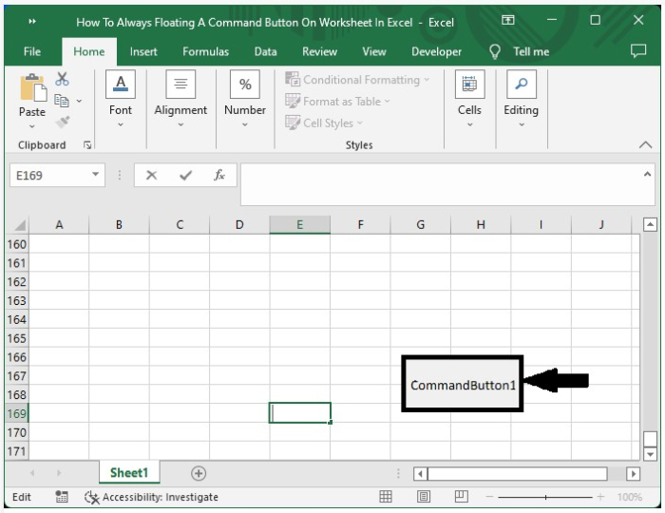The height and width of the screenshot is (513, 665).
Task: Click the vertical scroll down arrow
Action: click(650, 454)
